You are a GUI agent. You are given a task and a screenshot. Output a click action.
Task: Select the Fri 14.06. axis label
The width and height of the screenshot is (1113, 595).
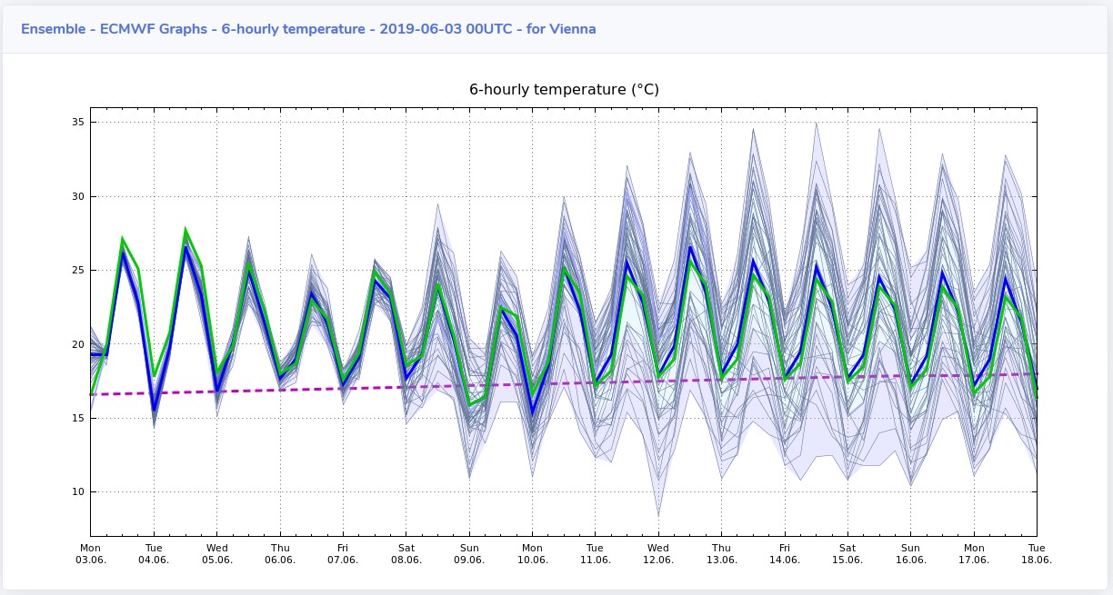click(785, 554)
